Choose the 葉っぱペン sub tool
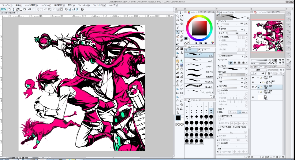Screen dimensions: 295x160 (199, 87)
